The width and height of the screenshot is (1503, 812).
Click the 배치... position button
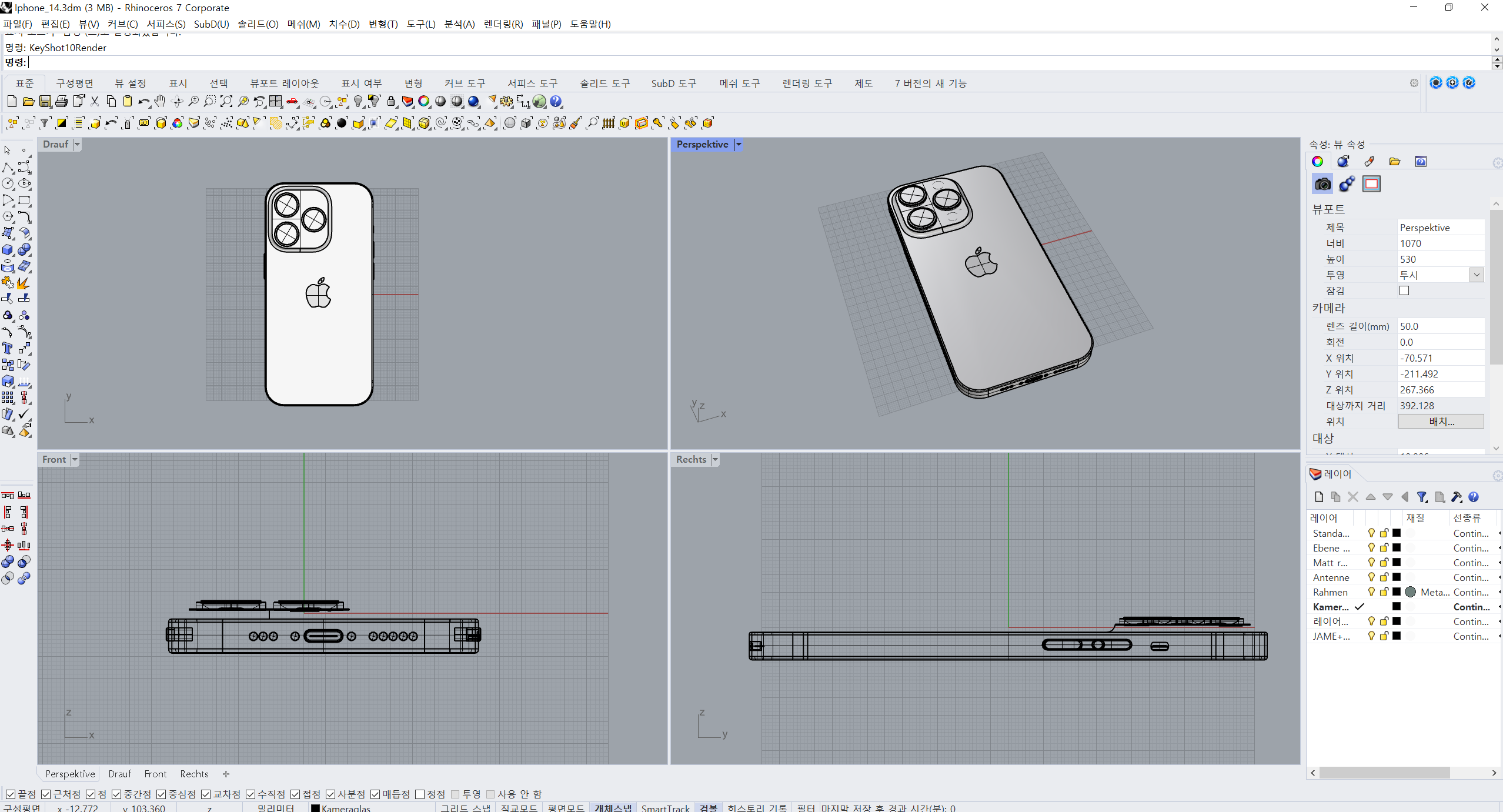coord(1441,422)
